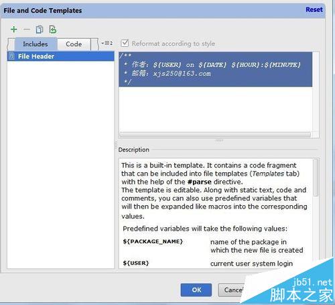The image size is (335, 305).
Task: Click the minus remove template icon
Action: click(27, 29)
